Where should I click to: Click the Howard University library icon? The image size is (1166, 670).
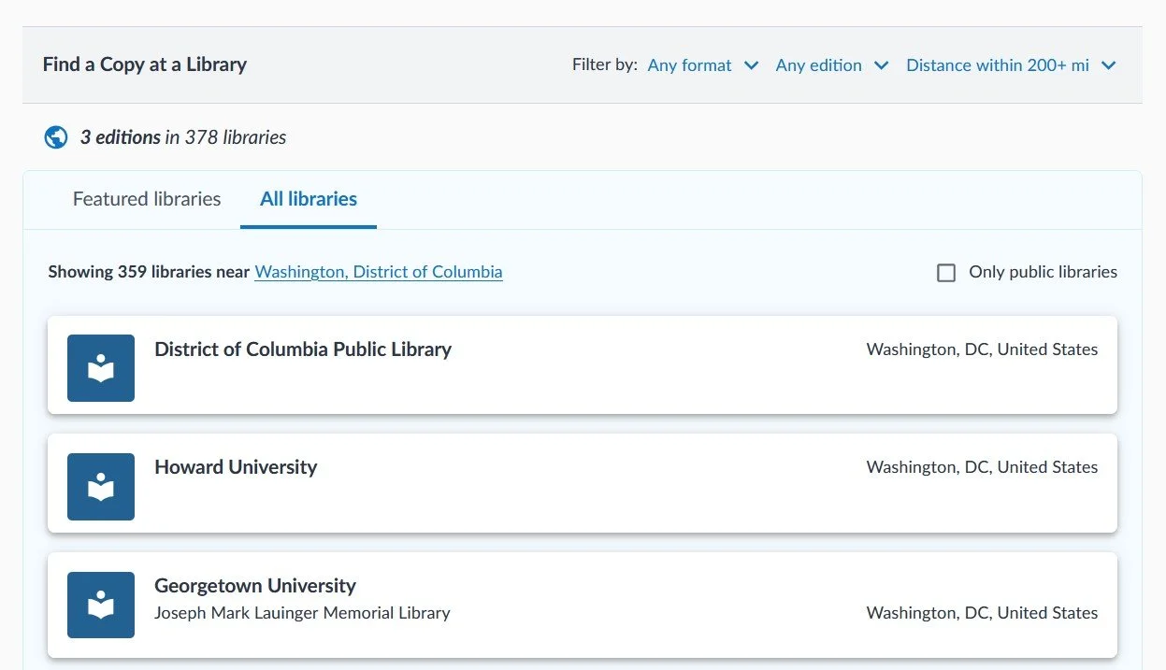[x=101, y=487]
